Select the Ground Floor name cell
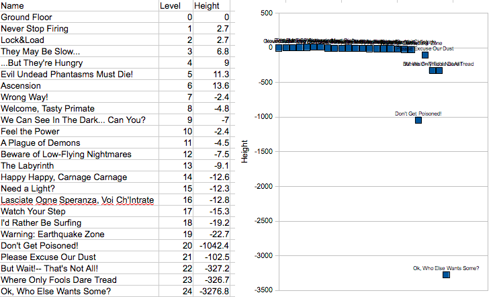This screenshot has width=493, height=297. click(79, 17)
